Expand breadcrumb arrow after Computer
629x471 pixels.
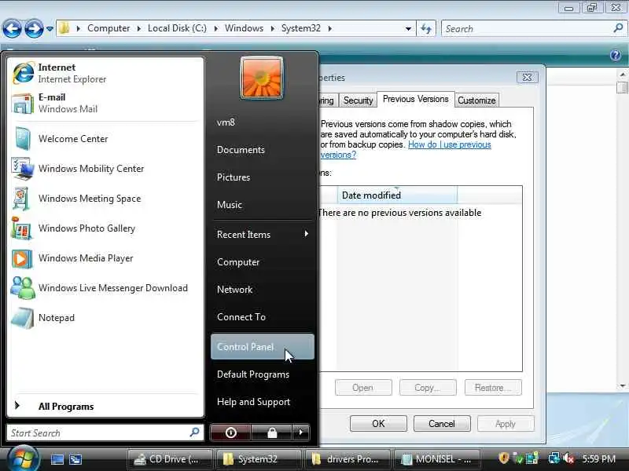pyautogui.click(x=139, y=28)
